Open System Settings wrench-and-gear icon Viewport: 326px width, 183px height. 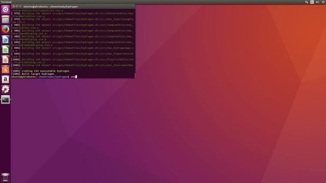(6, 89)
